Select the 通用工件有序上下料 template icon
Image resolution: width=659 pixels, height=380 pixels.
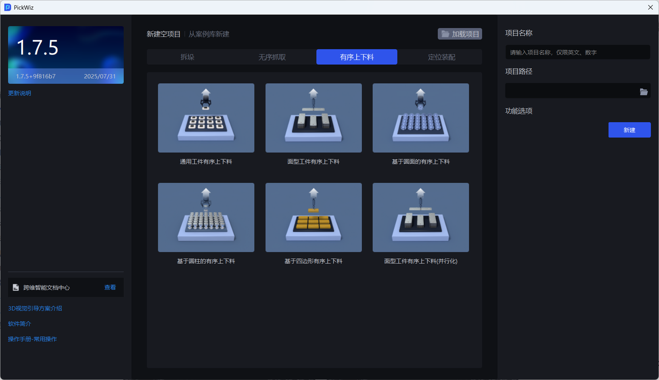coord(206,118)
